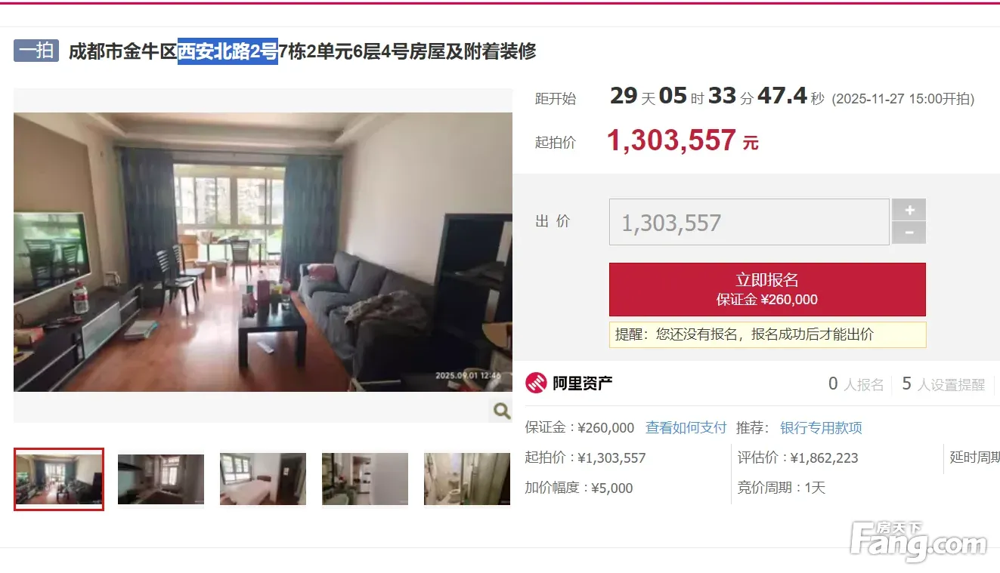This screenshot has width=1000, height=573.
Task: Click the bid amount input field
Action: pyautogui.click(x=749, y=222)
